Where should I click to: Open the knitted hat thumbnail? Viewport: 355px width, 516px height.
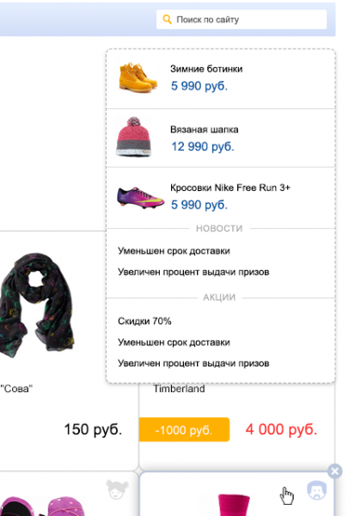point(133,137)
